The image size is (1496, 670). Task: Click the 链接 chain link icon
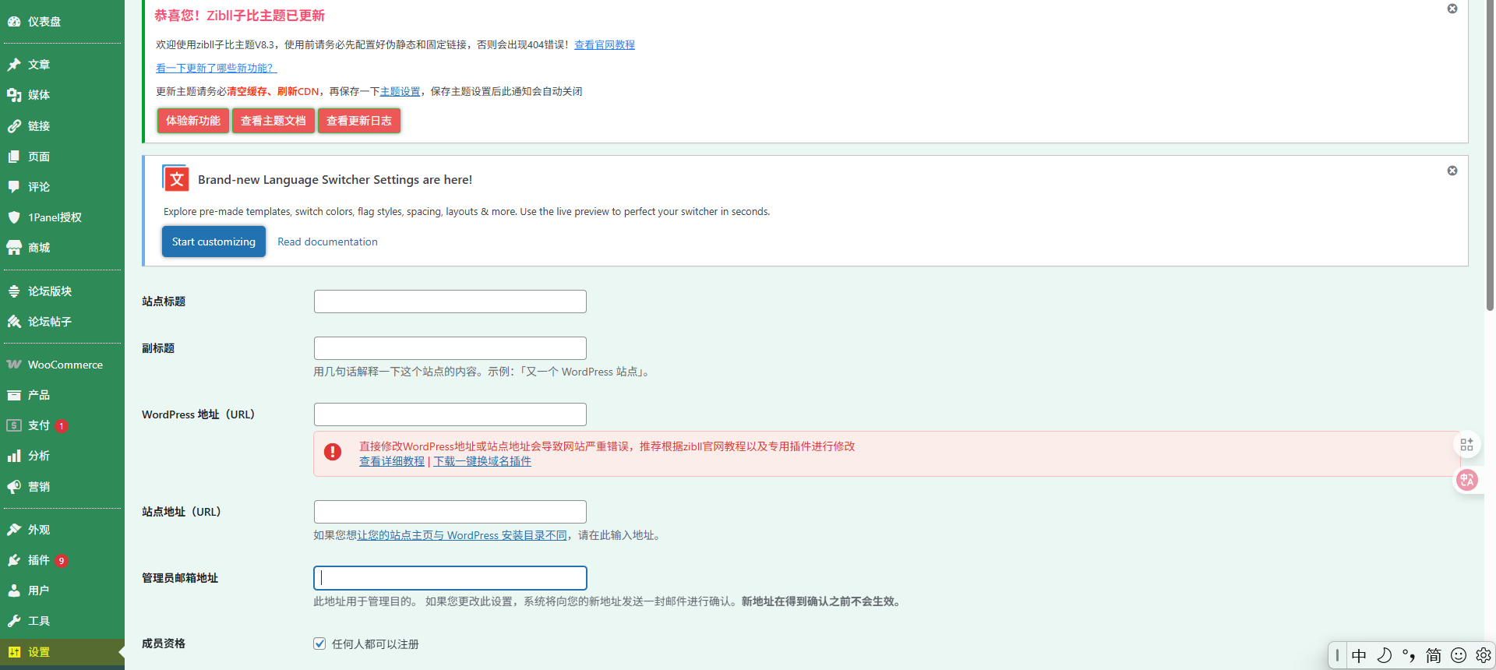tap(14, 126)
